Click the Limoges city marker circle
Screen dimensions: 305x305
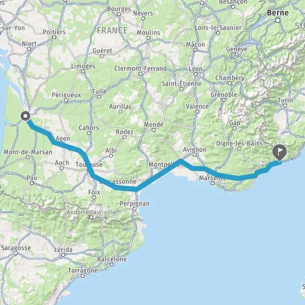83,71
